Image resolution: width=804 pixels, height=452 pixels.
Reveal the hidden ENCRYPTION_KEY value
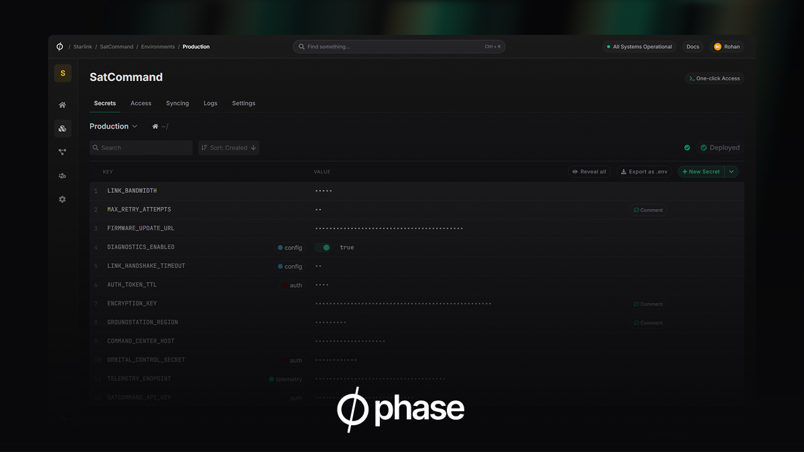click(x=402, y=303)
